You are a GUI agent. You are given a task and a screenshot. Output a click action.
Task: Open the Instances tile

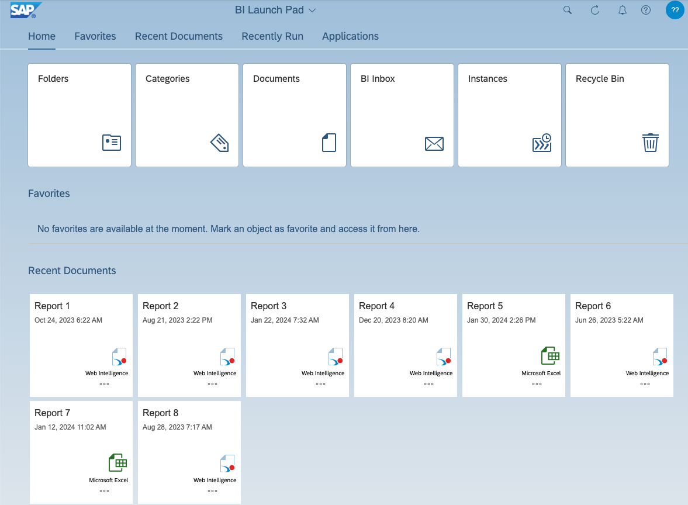(509, 115)
